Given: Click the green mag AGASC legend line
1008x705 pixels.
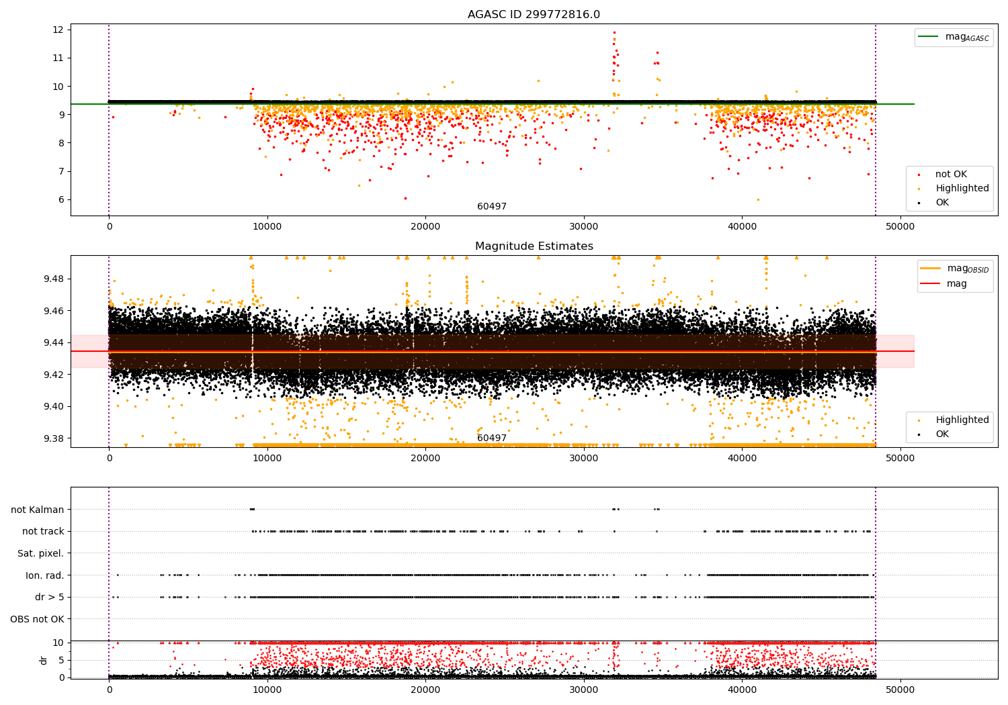Looking at the screenshot, I should 929,37.
